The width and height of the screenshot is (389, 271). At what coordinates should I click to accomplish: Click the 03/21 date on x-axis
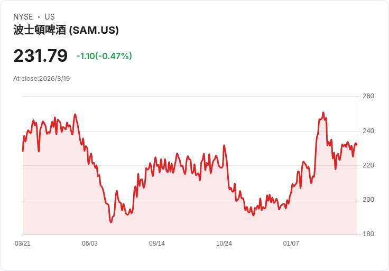point(23,243)
